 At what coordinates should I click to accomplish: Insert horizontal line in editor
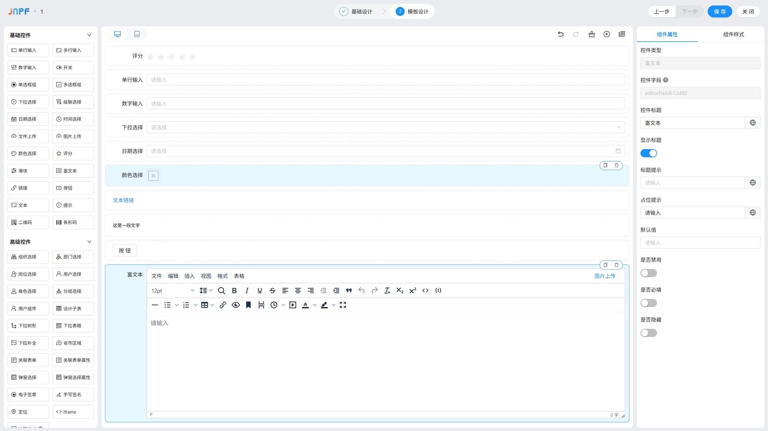(155, 305)
